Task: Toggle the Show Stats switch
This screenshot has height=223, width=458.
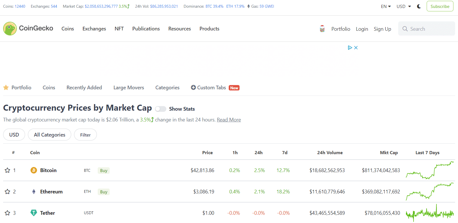Action: (x=161, y=109)
